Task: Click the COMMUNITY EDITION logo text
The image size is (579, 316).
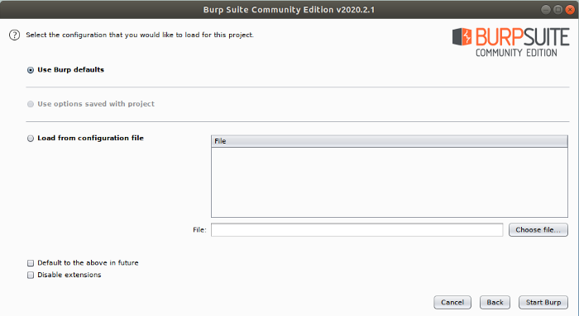Action: click(516, 53)
